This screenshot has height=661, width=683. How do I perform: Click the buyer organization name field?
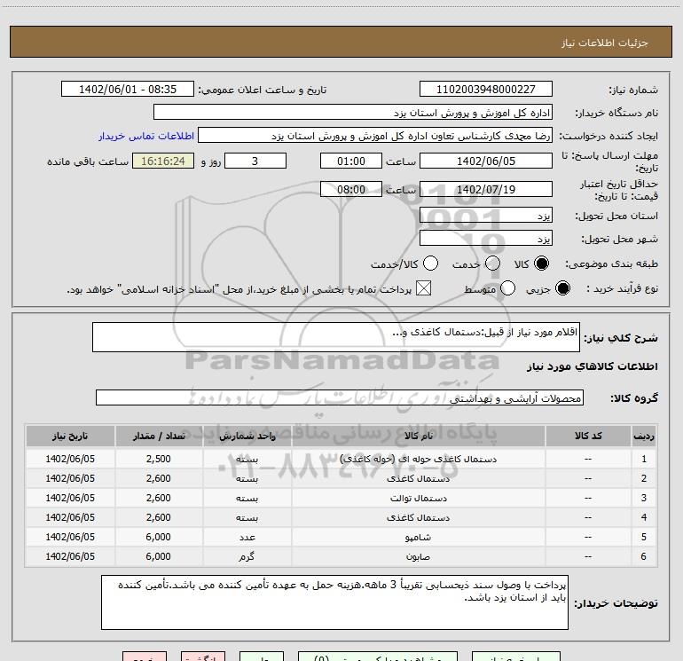coord(353,113)
